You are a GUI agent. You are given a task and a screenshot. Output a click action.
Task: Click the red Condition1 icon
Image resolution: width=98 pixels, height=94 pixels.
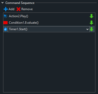pyautogui.click(x=5, y=23)
